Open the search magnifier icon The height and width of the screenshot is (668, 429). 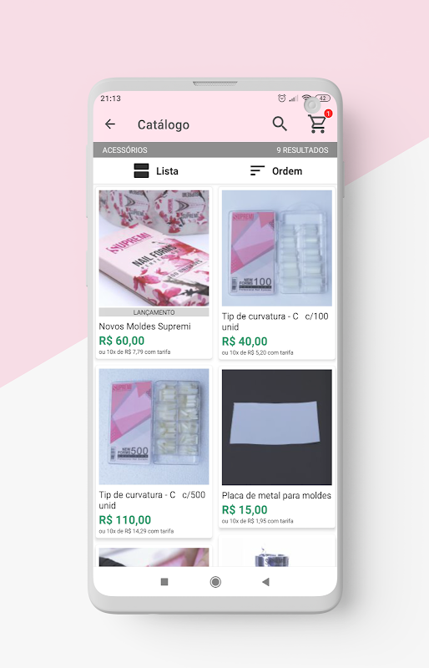click(x=280, y=124)
